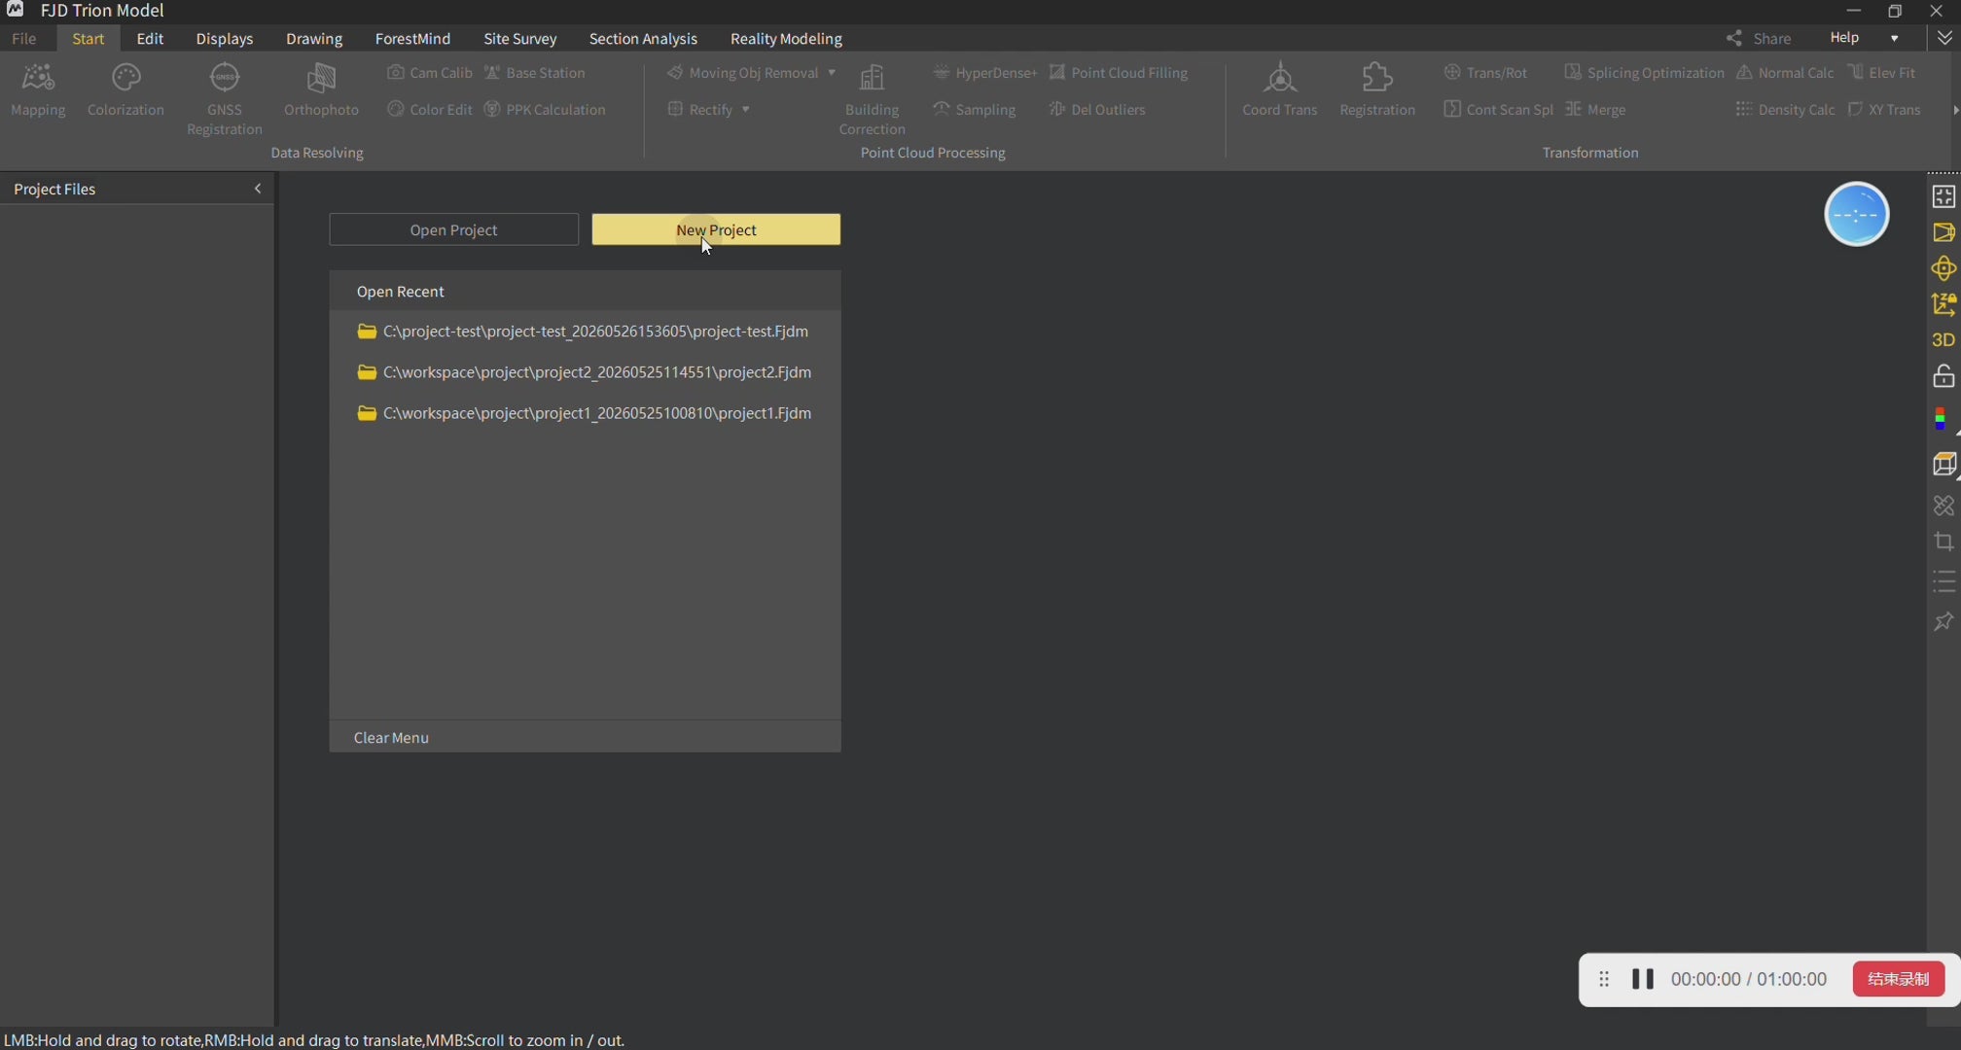Click the Merge tool
This screenshot has height=1050, width=1961.
1595,110
